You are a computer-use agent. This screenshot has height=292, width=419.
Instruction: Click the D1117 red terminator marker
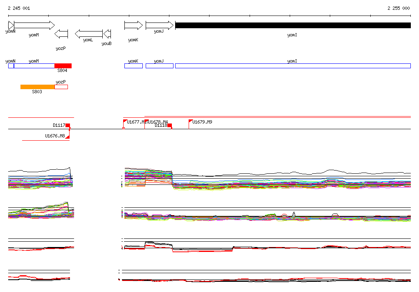tap(68, 126)
